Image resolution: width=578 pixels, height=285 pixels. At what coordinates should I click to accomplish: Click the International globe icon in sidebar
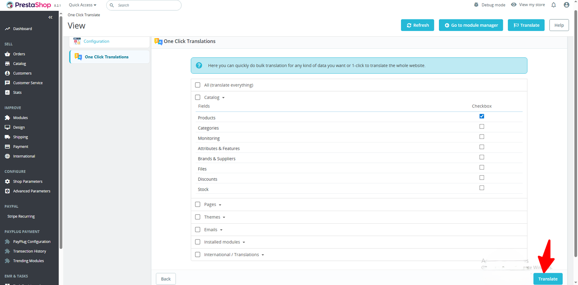point(7,156)
